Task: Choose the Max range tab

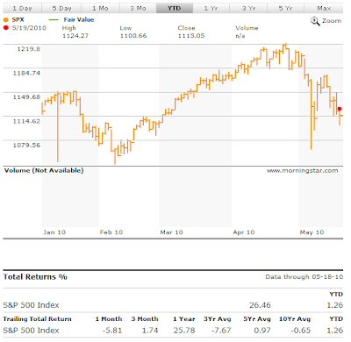Action: click(x=324, y=8)
